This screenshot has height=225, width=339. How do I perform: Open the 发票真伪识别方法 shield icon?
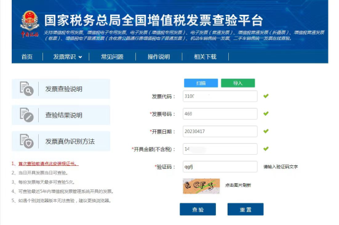[26, 141]
